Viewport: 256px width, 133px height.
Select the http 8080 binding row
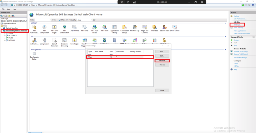[120, 54]
